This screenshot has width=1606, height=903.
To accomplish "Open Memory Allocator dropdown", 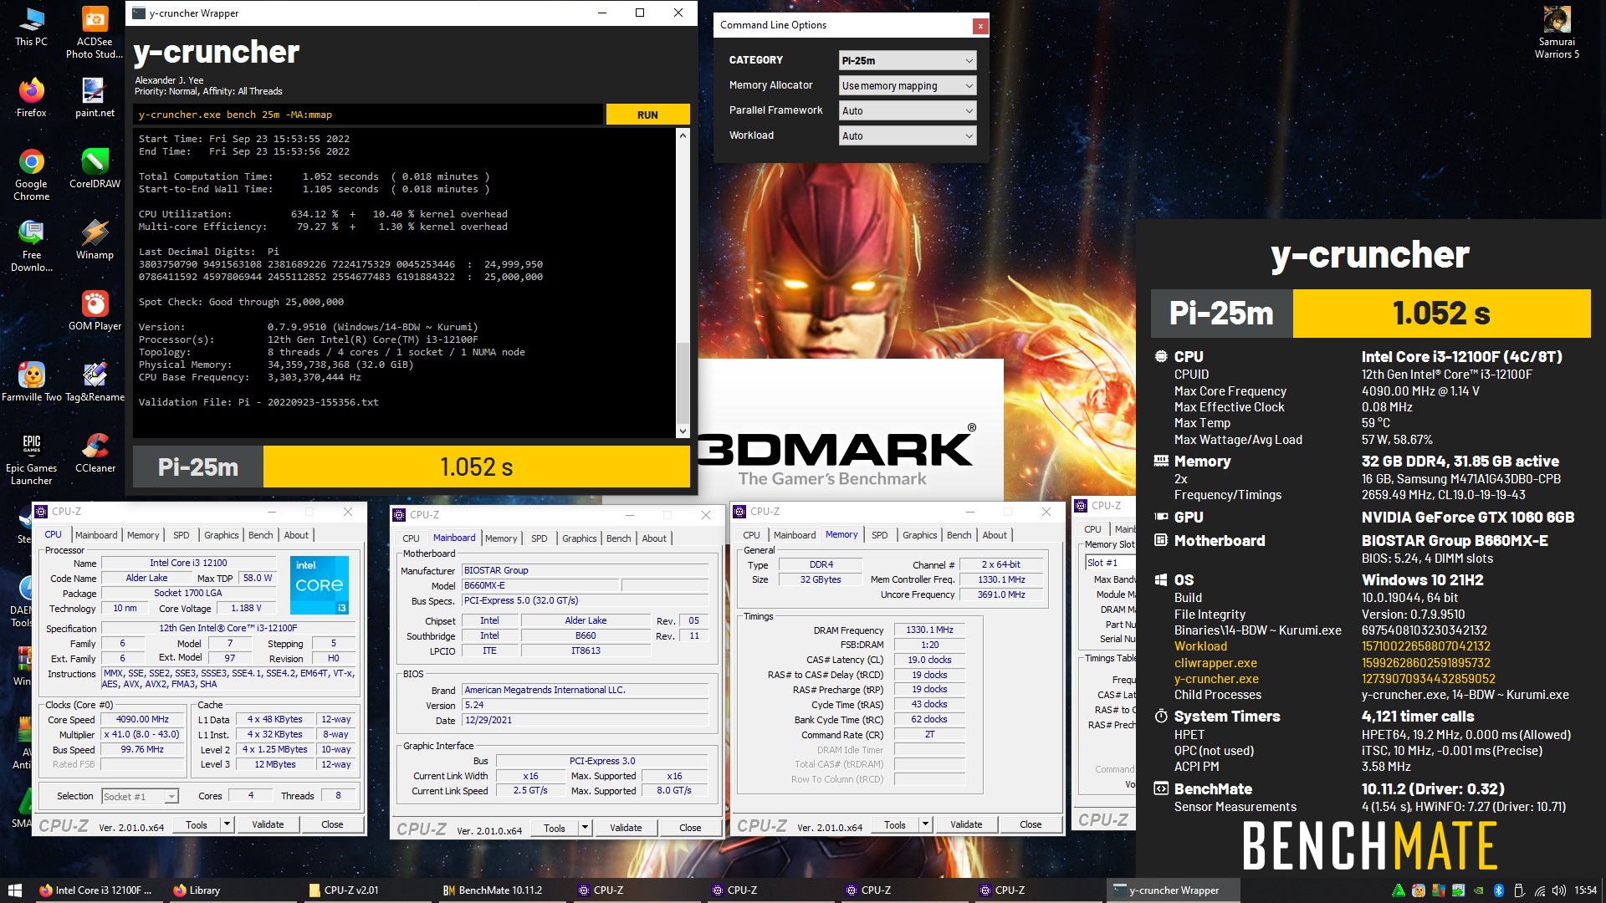I will 907,85.
